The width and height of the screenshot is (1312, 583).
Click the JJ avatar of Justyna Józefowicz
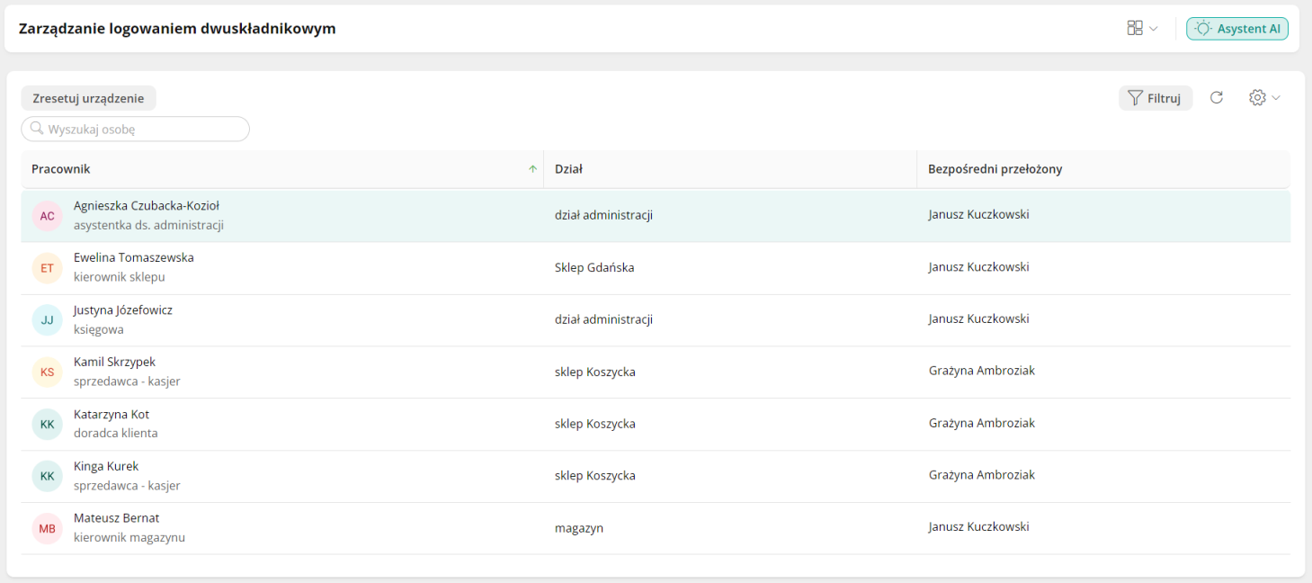coord(48,320)
